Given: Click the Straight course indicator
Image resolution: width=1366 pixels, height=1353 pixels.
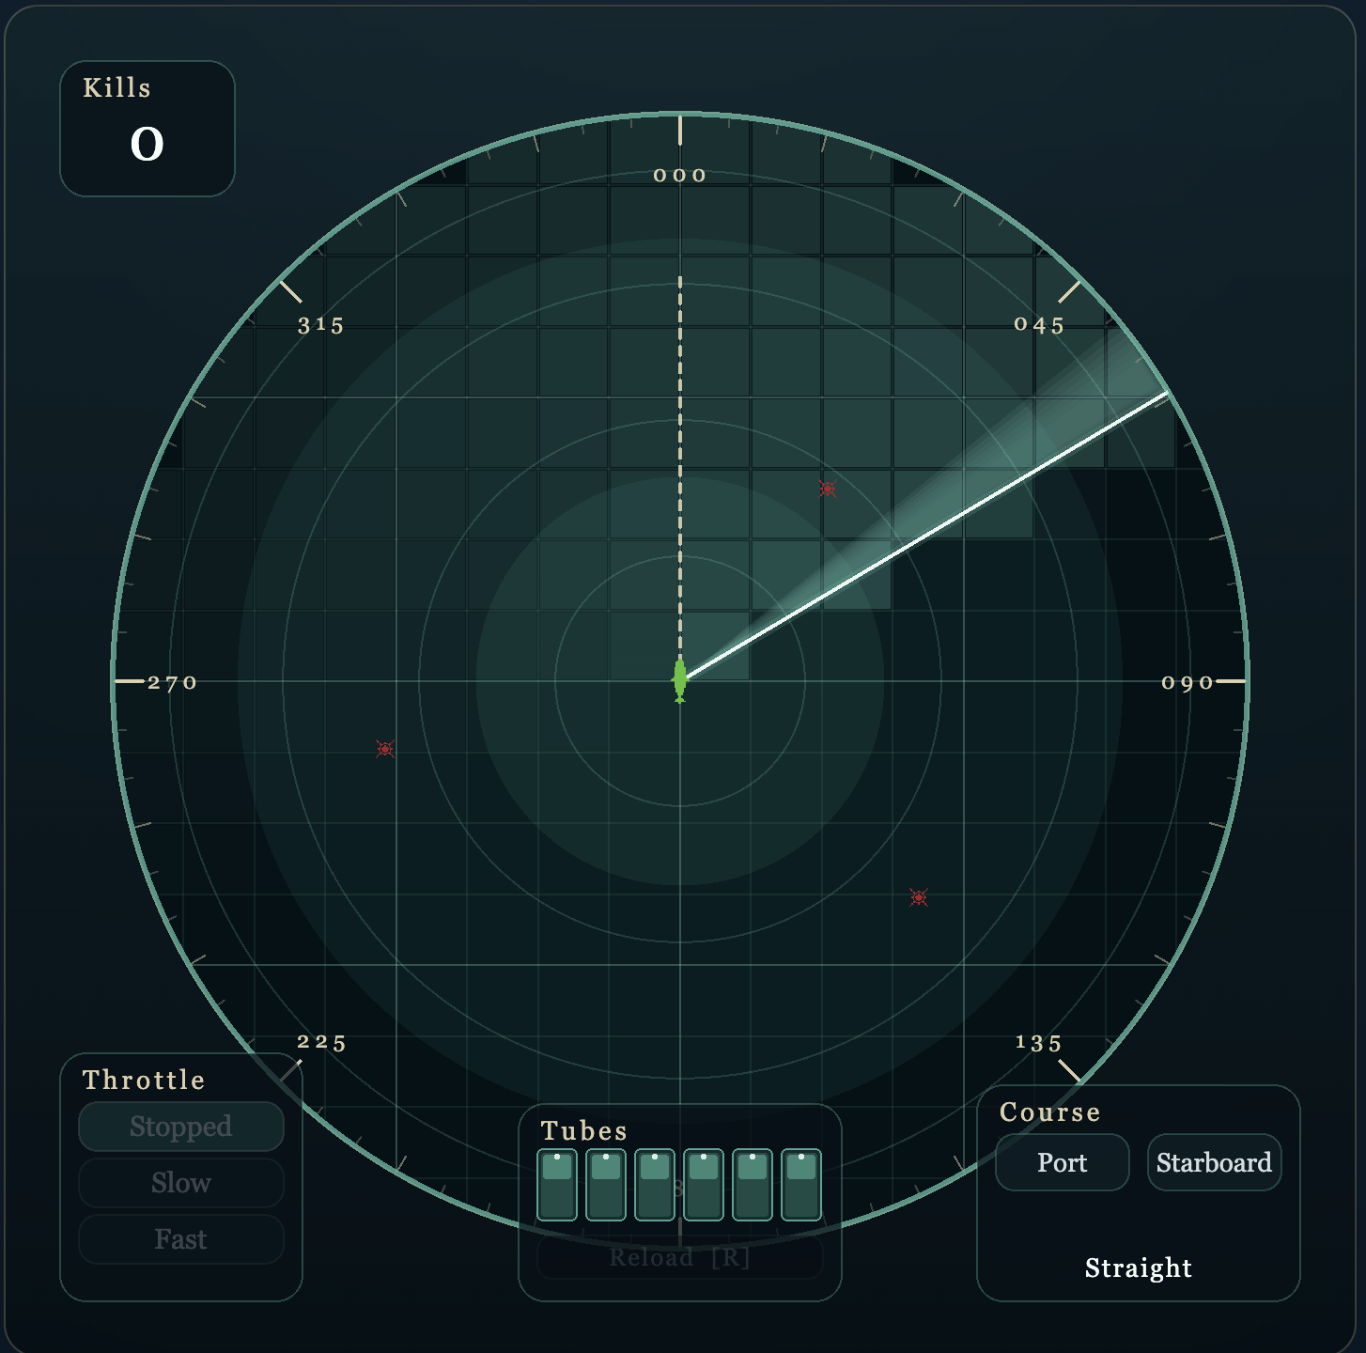Looking at the screenshot, I should tap(1139, 1267).
